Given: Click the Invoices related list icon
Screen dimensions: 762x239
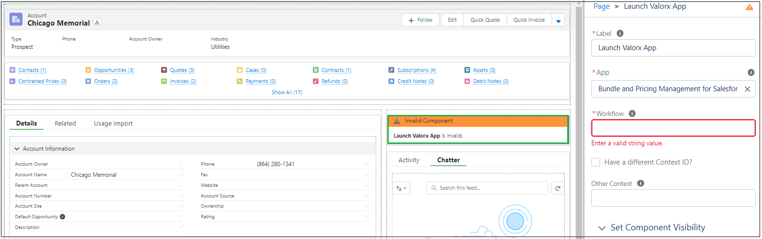Looking at the screenshot, I should tap(164, 81).
